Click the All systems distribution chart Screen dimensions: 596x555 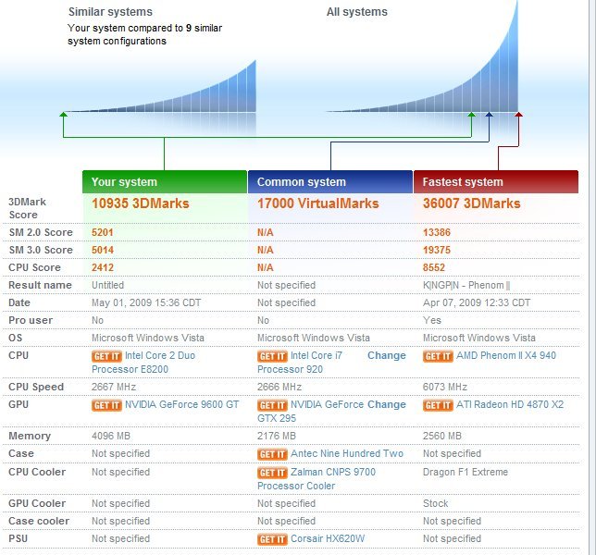[422, 56]
